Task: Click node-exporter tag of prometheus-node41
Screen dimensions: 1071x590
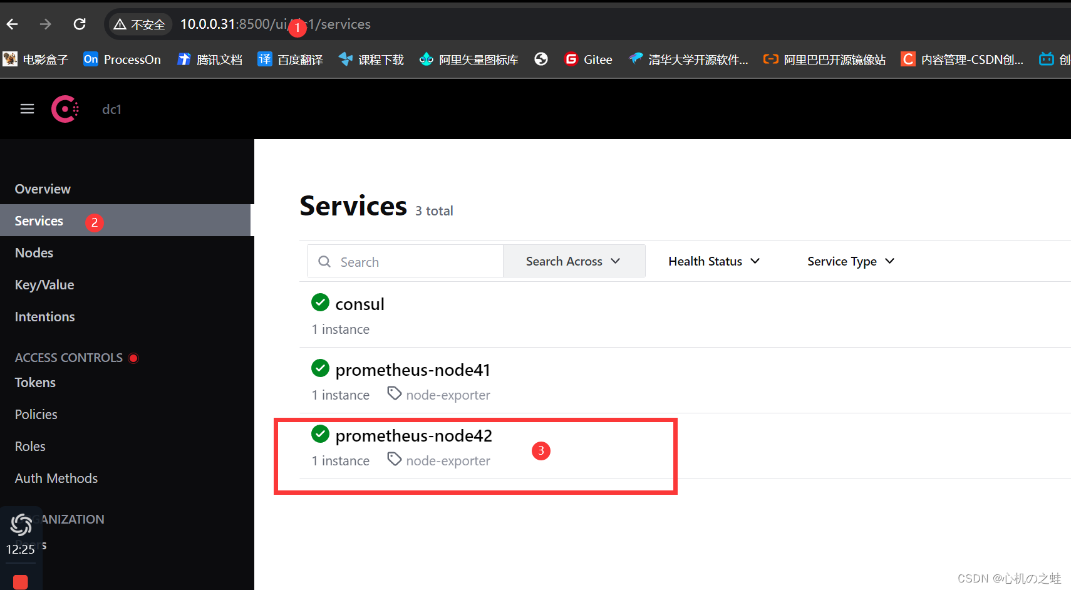Action: 448,395
